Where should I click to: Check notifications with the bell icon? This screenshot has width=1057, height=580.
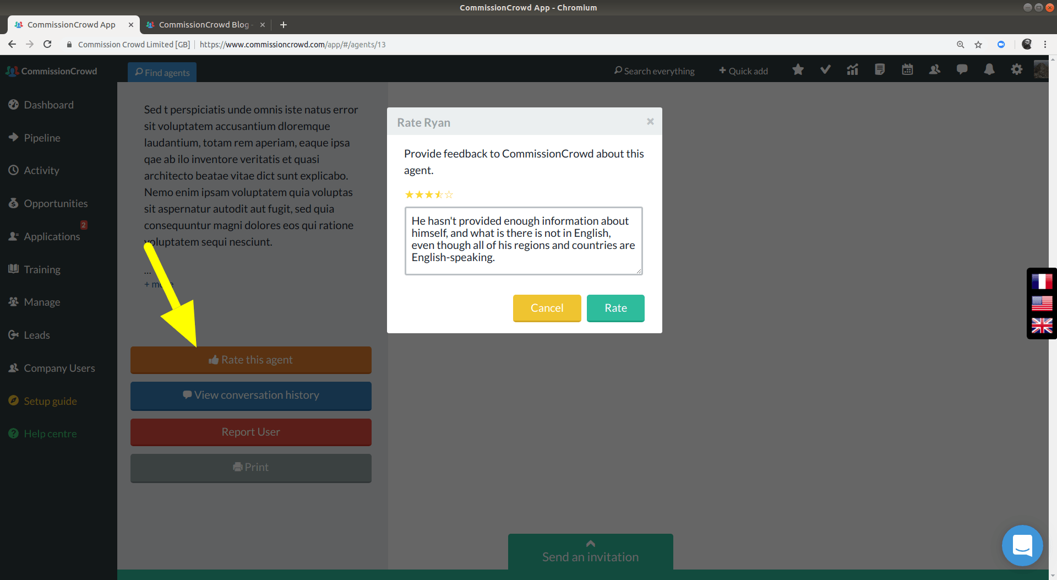[989, 70]
